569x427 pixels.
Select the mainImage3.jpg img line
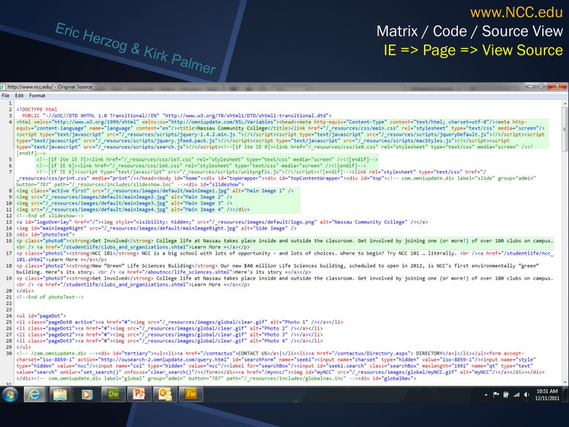(x=124, y=203)
